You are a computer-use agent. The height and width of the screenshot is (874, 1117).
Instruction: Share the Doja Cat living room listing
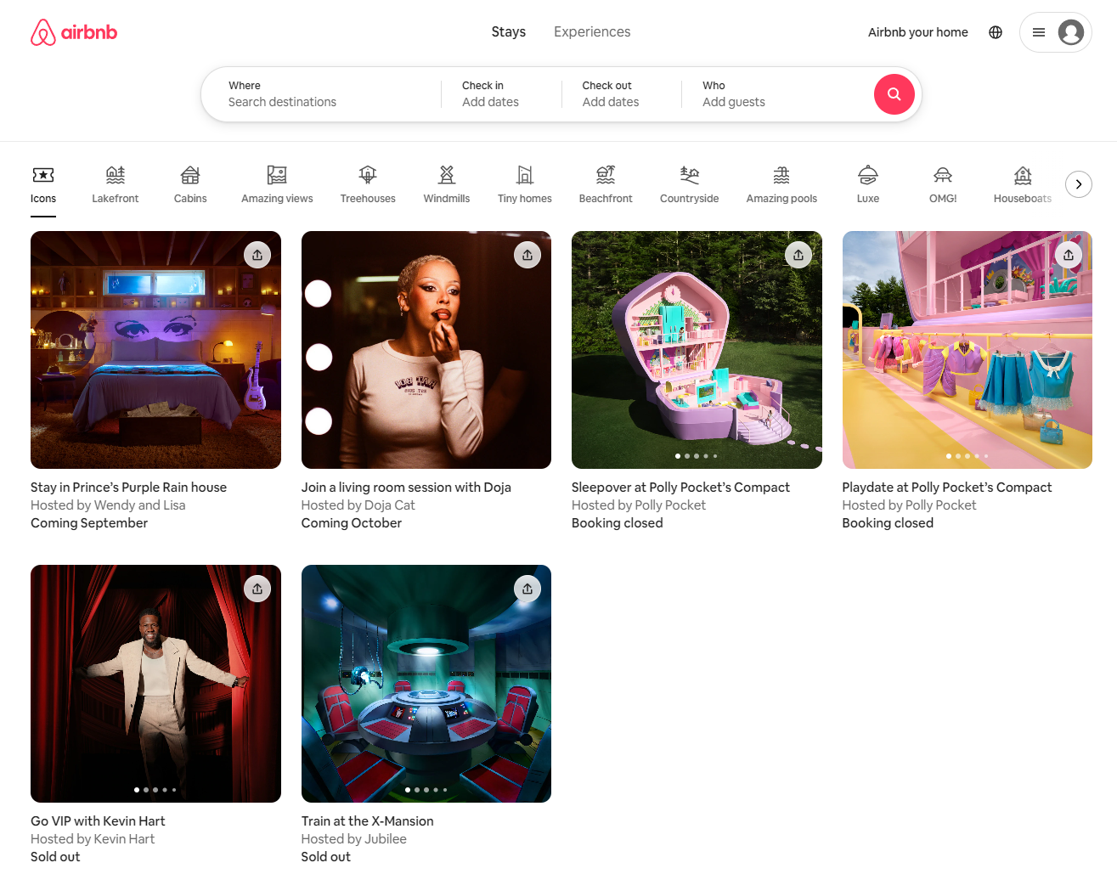coord(527,255)
